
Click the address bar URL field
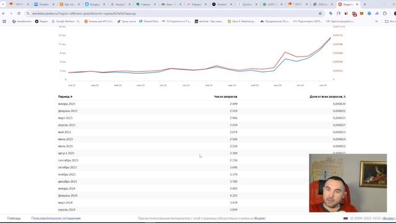tap(174, 14)
